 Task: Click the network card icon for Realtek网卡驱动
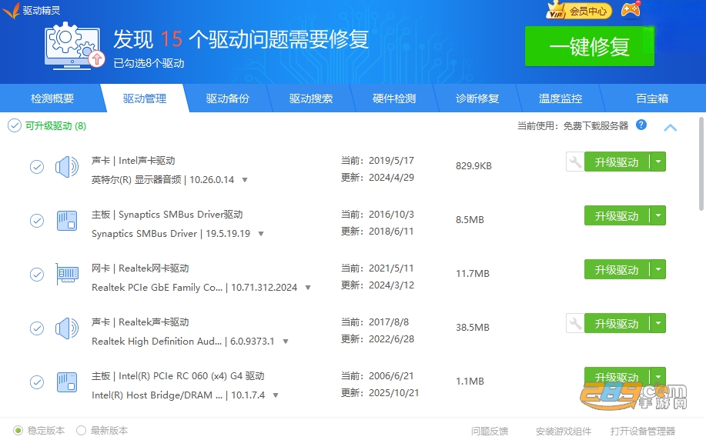pyautogui.click(x=67, y=274)
